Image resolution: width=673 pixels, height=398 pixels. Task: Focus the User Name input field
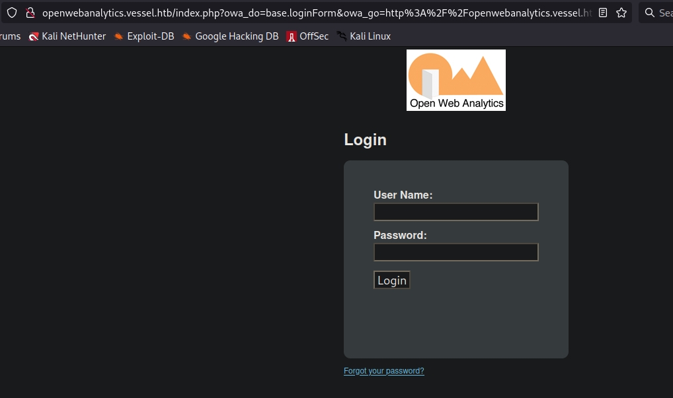[455, 212]
